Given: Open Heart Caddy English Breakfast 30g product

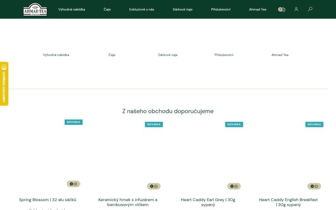Looking at the screenshot, I should coord(288,202).
